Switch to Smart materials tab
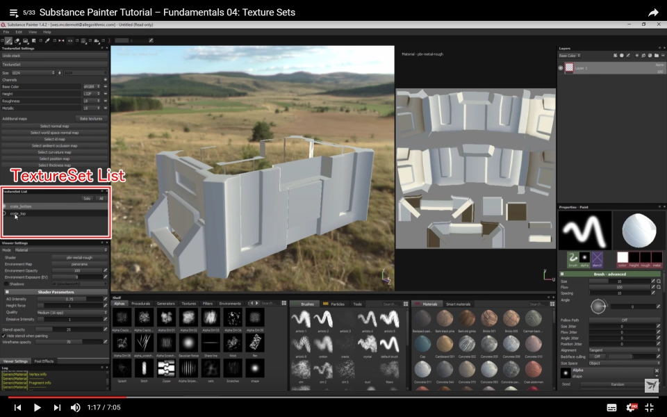The height and width of the screenshot is (417, 667). [458, 304]
